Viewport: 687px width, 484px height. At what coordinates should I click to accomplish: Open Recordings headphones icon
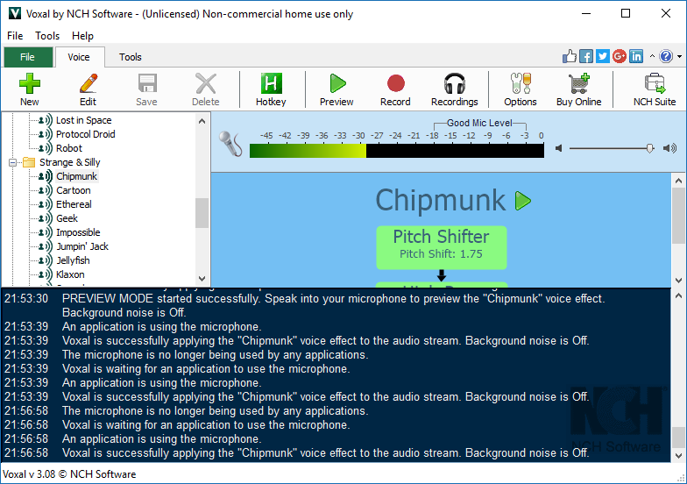pos(454,83)
